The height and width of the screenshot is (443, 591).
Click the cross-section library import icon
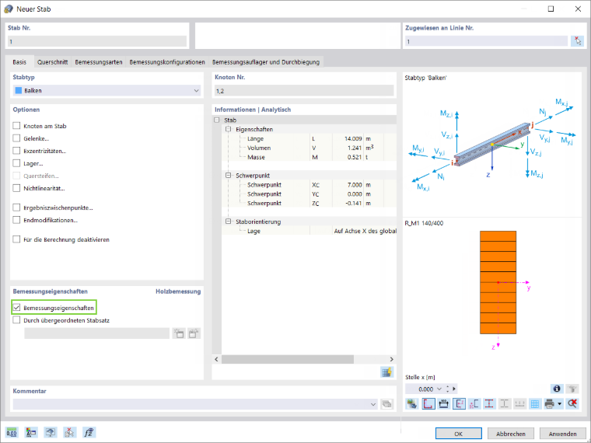[x=412, y=404]
